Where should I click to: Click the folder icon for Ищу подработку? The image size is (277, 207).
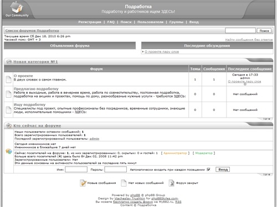8,110
